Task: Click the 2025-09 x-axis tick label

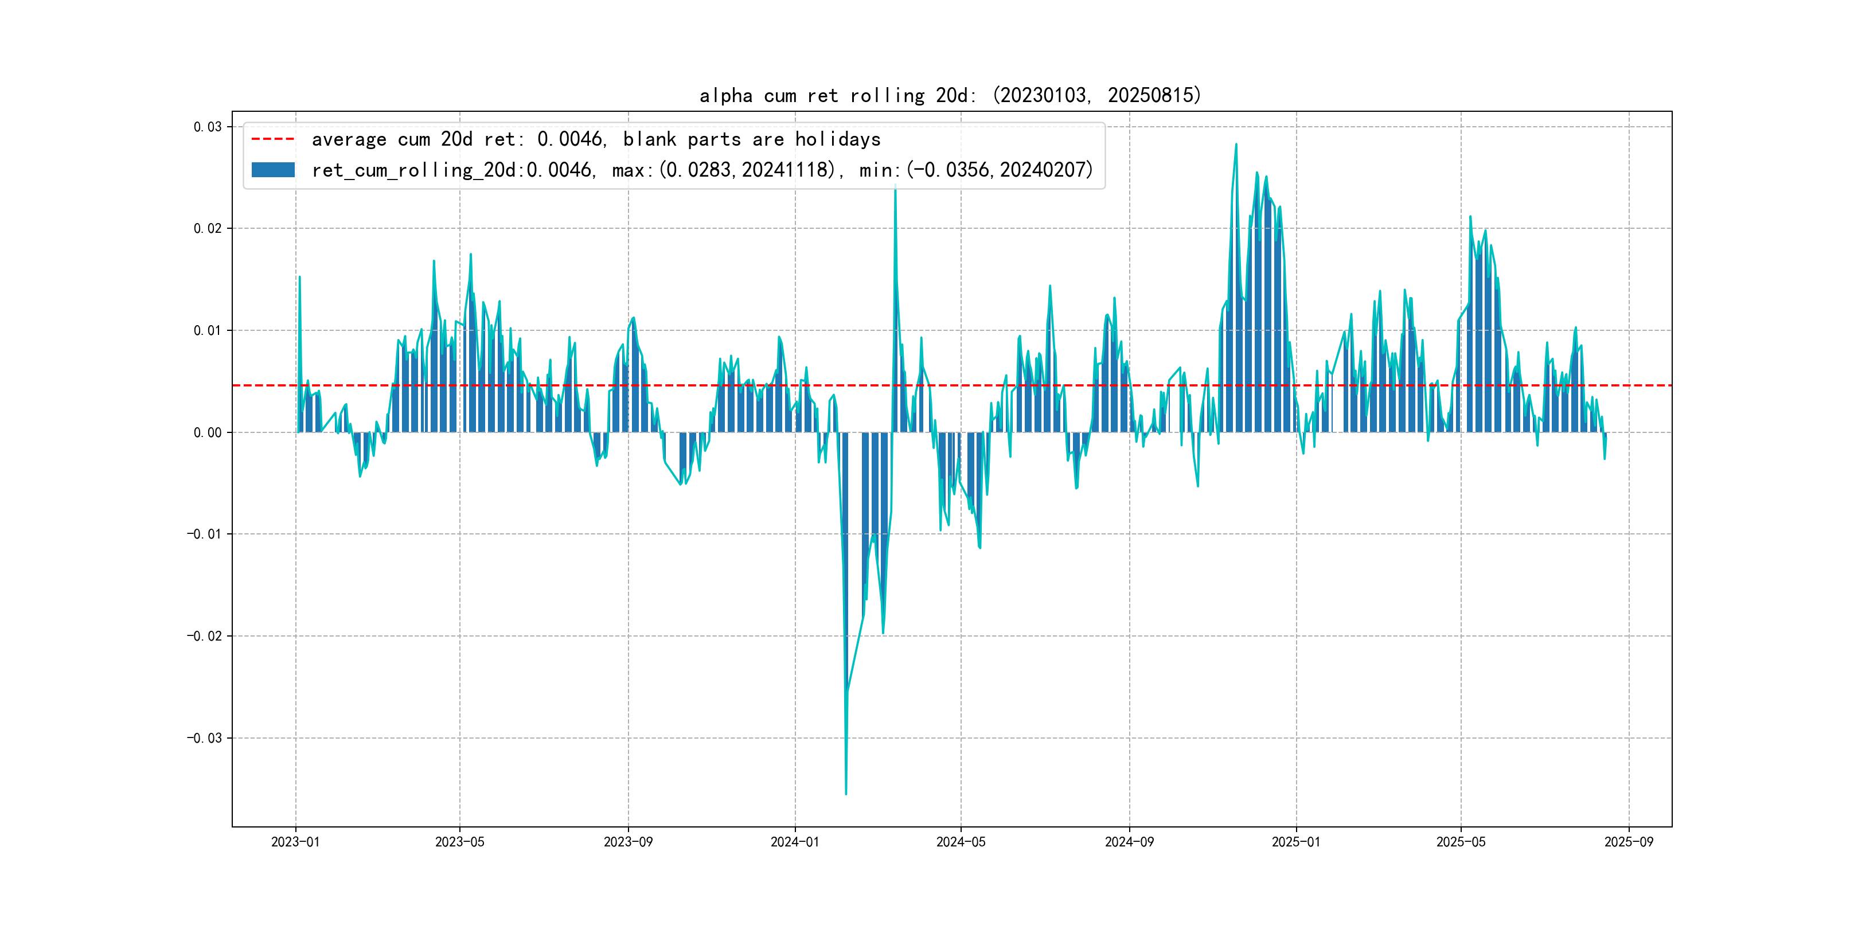Action: click(1628, 842)
